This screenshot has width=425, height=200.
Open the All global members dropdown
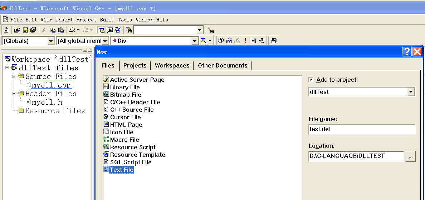105,41
